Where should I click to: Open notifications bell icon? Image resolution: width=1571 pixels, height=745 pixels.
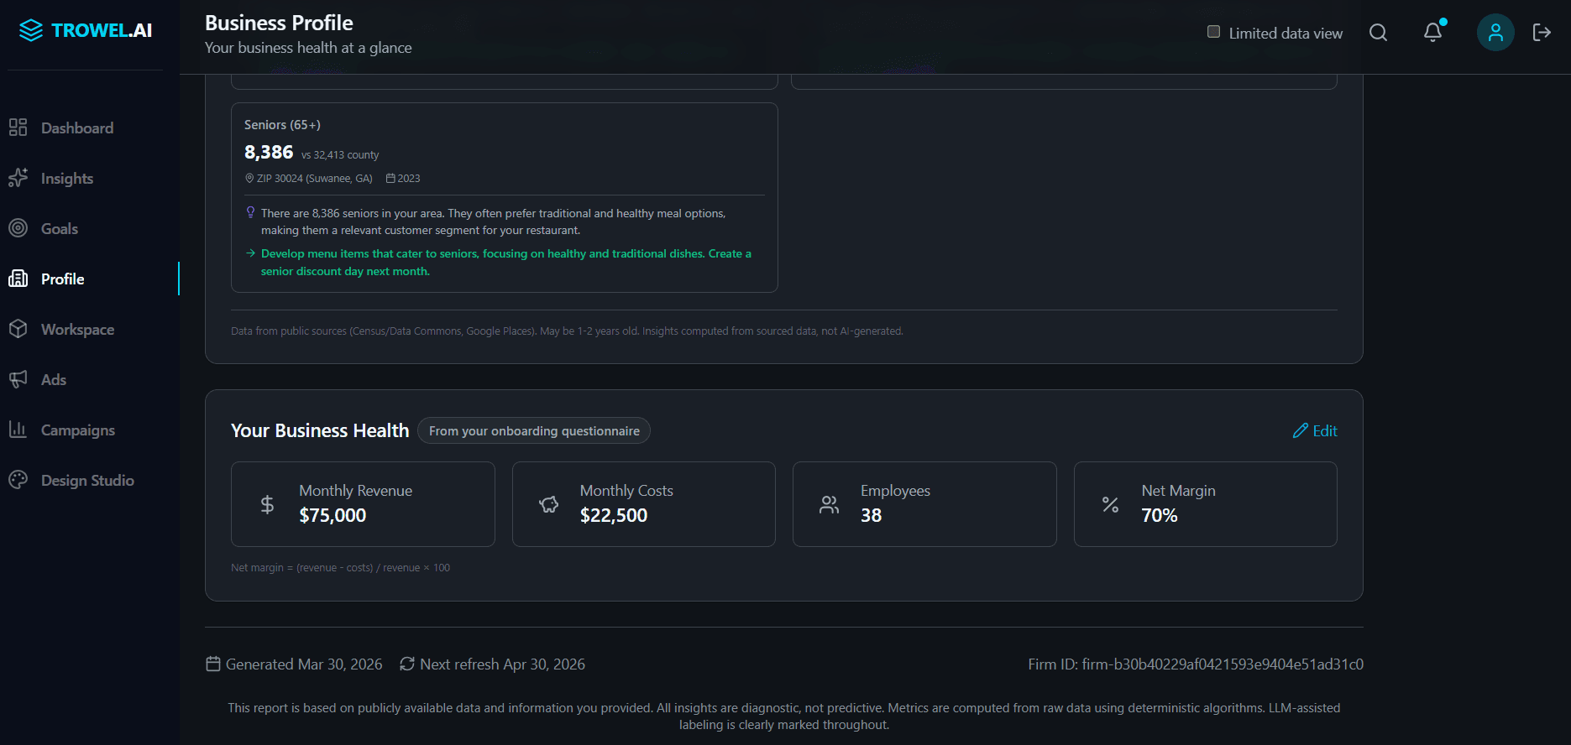(x=1433, y=32)
